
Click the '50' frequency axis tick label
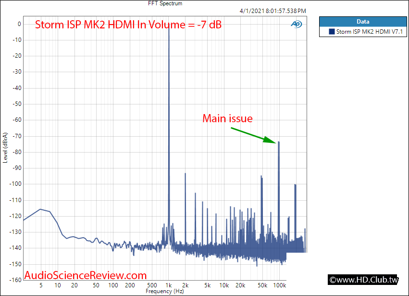(96, 285)
